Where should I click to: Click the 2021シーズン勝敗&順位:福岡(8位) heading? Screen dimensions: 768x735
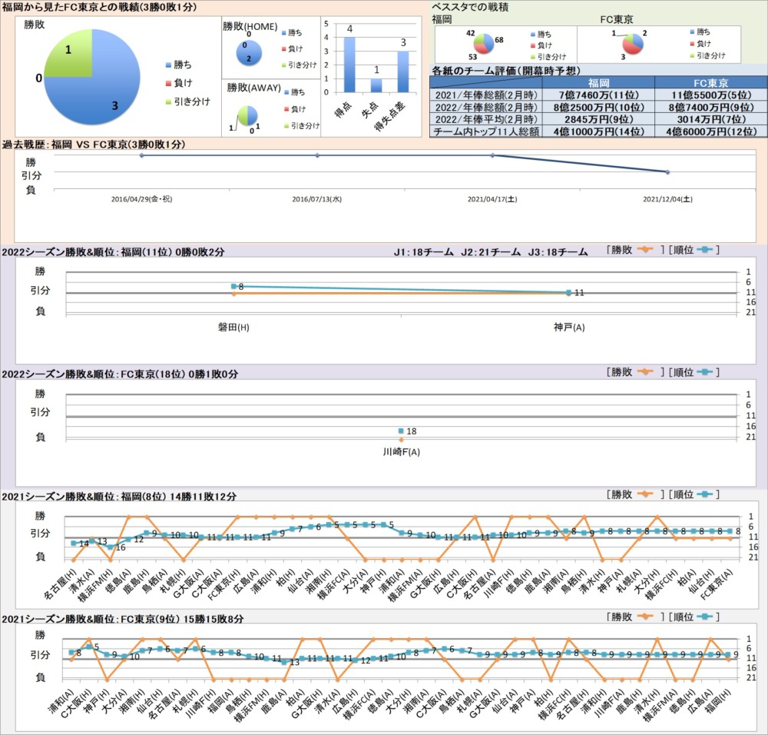118,497
